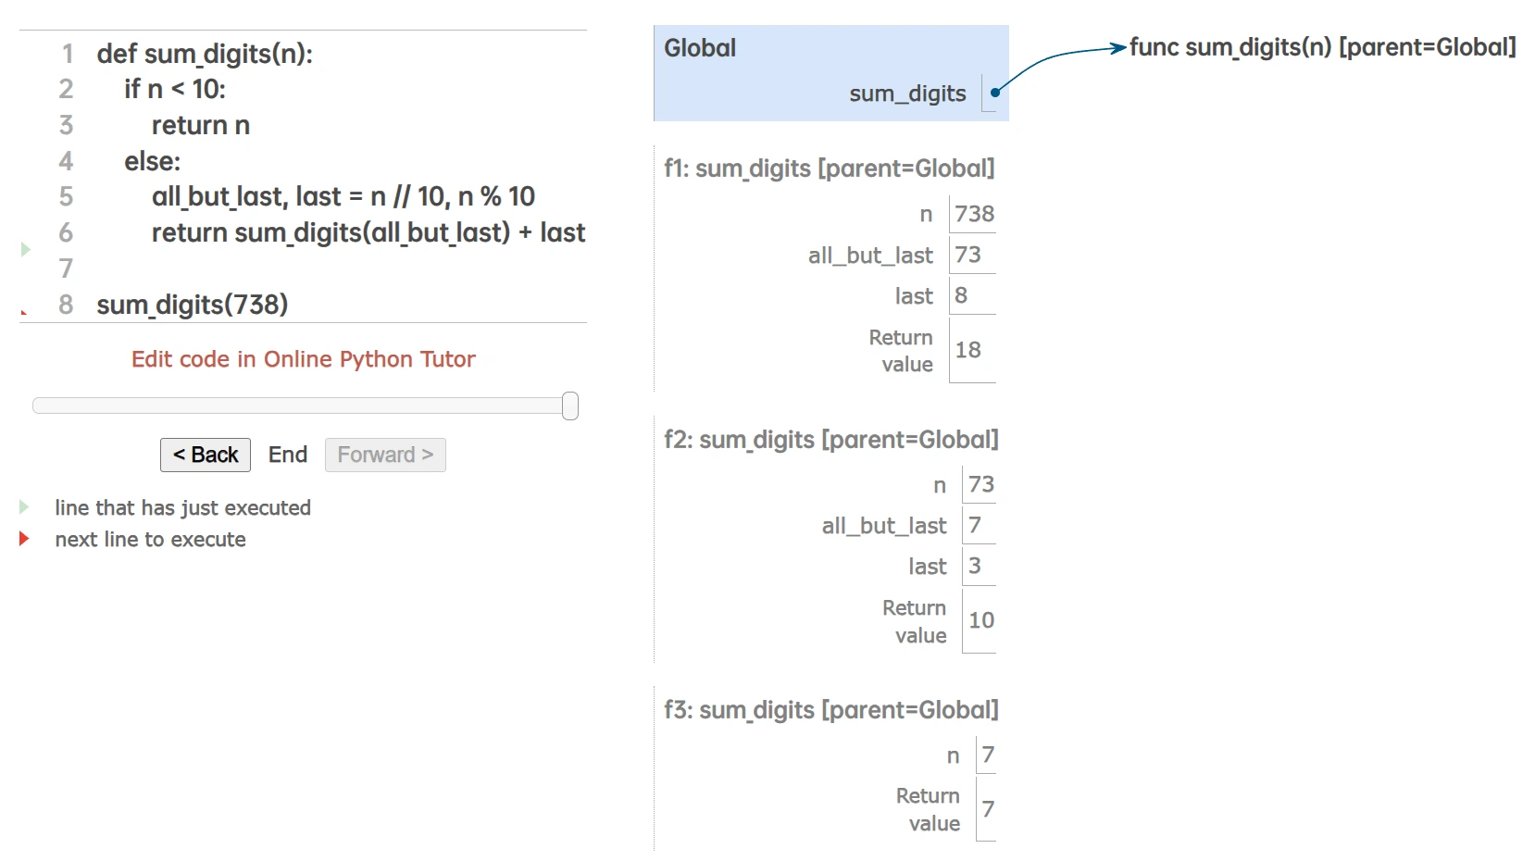
Task: Click the red arrow legend icon
Action: (x=25, y=539)
